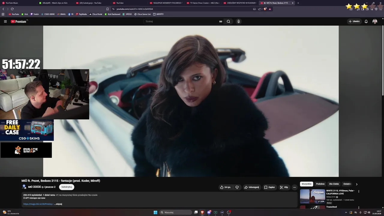Open the on-screen keyboard icon in search
The height and width of the screenshot is (216, 384).
tap(220, 21)
